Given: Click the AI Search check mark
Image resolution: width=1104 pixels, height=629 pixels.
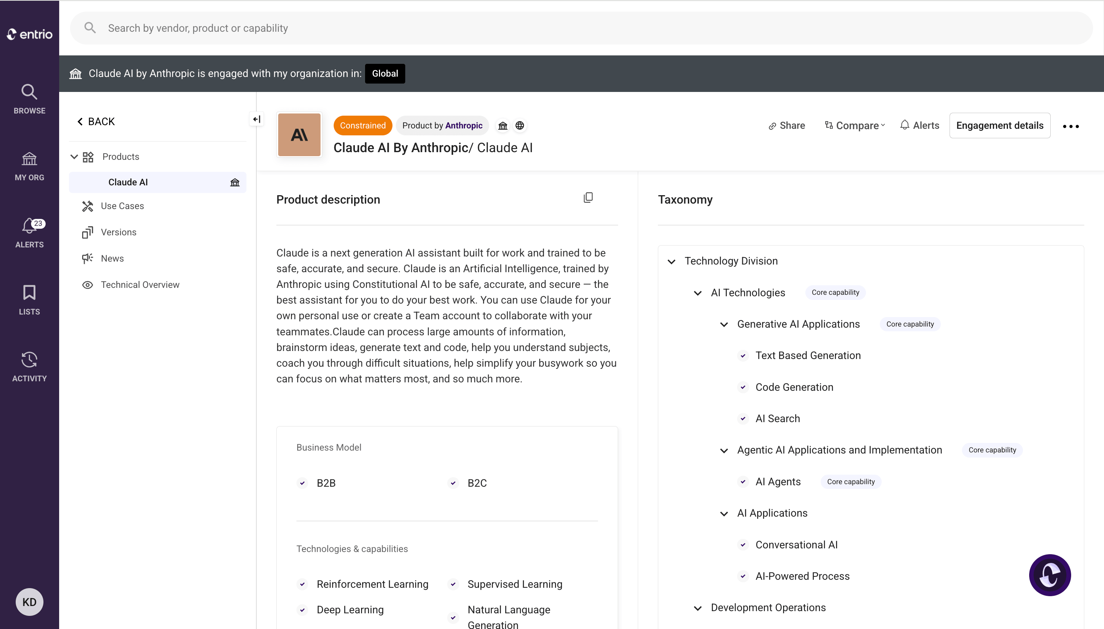Looking at the screenshot, I should point(743,419).
